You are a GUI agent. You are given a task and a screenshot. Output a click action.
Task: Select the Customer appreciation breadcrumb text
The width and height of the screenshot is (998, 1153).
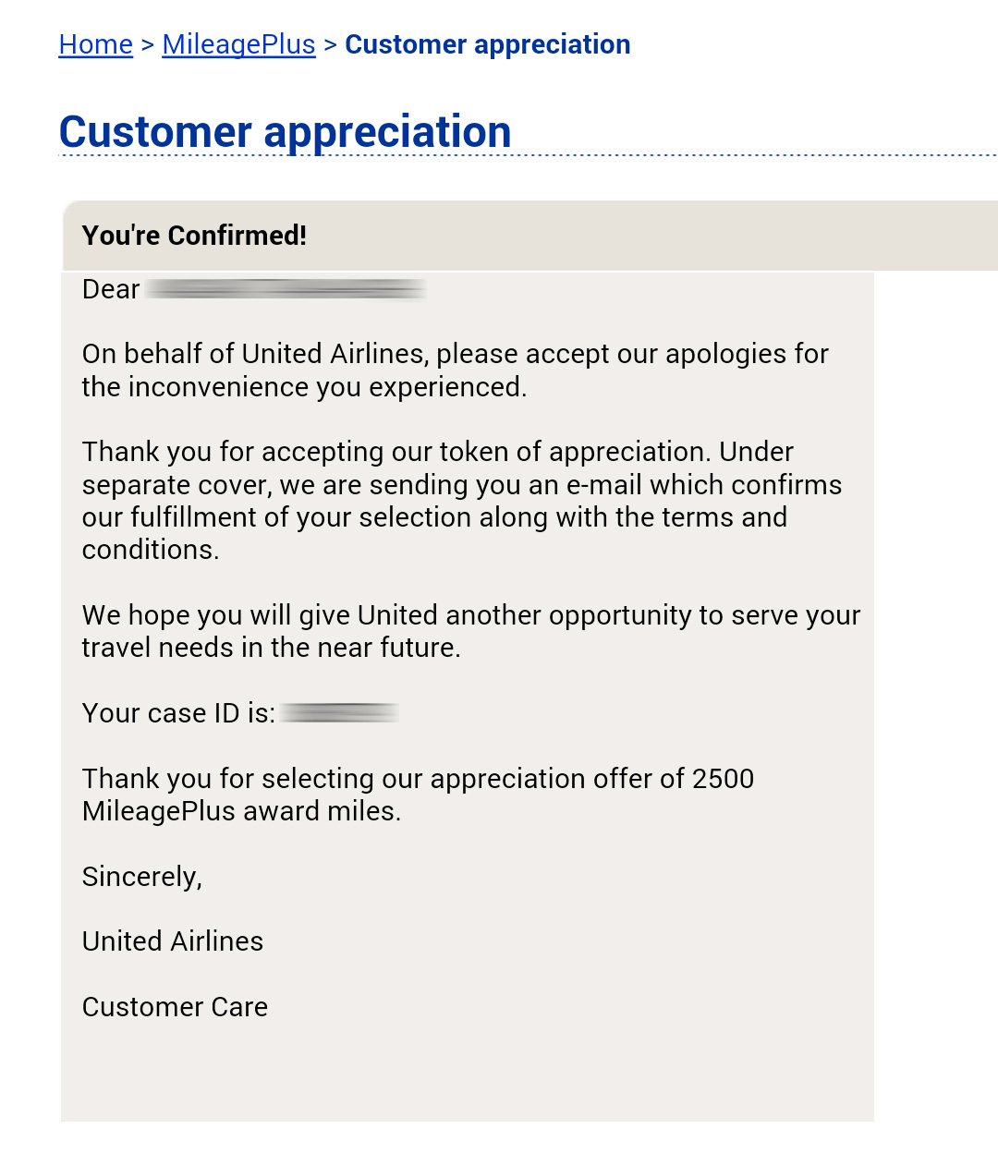488,44
